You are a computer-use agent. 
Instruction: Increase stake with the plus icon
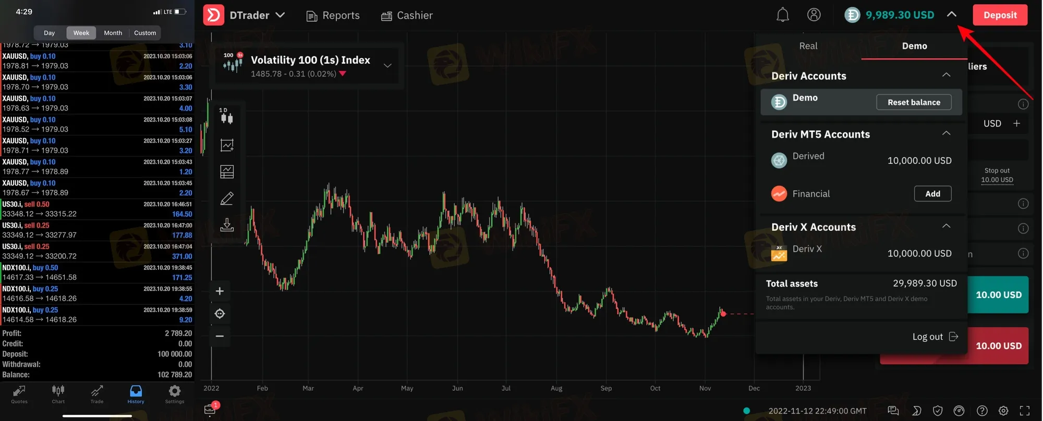point(1016,123)
